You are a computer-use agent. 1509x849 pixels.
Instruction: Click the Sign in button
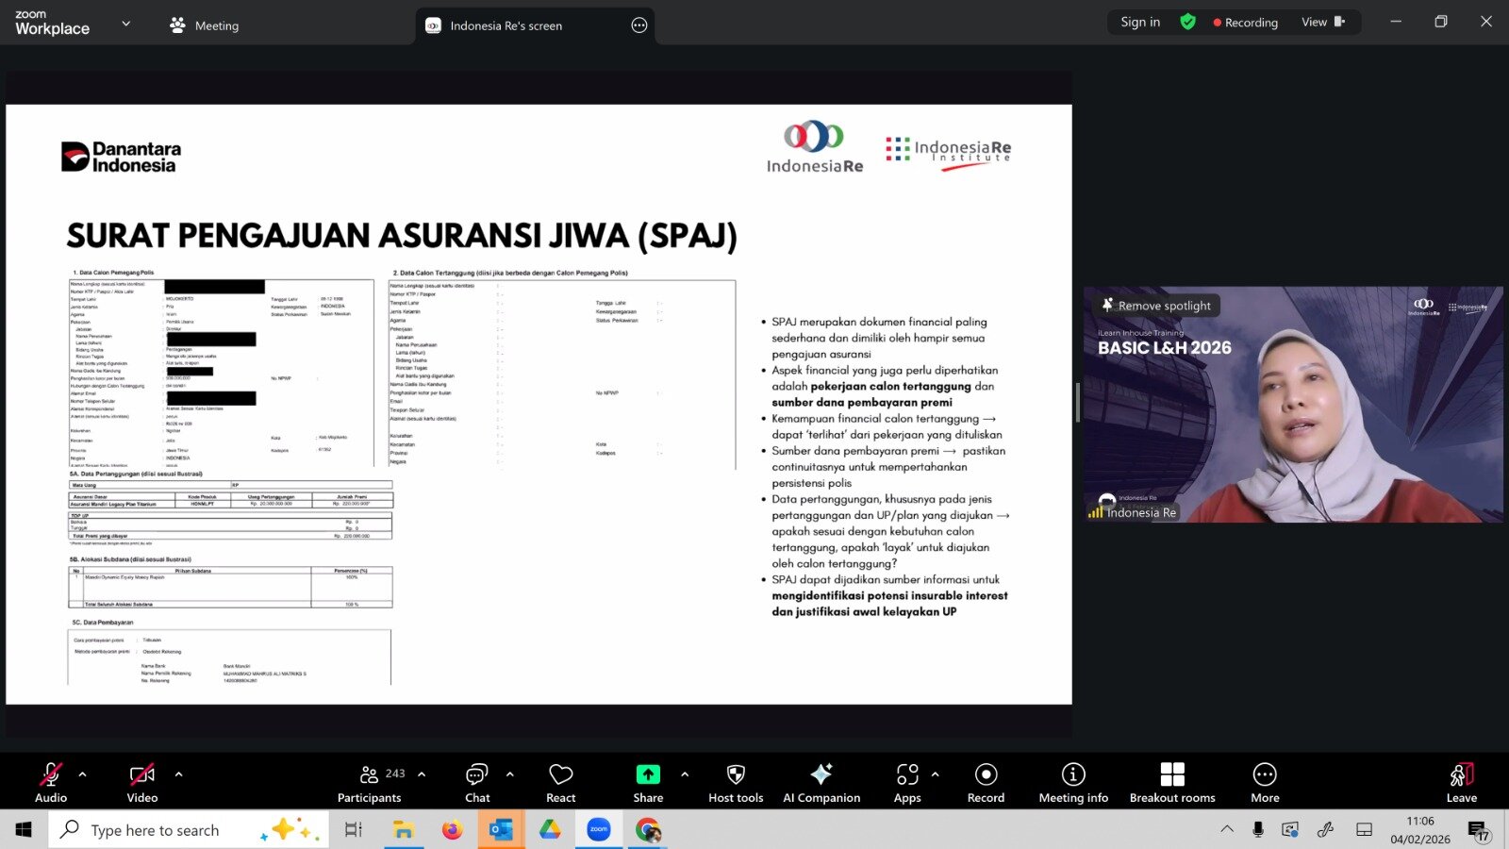1140,22
